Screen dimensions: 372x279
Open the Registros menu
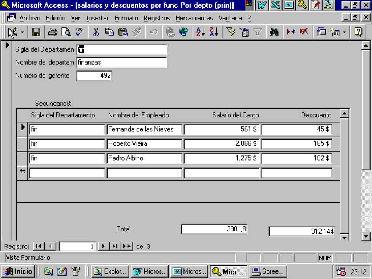157,18
